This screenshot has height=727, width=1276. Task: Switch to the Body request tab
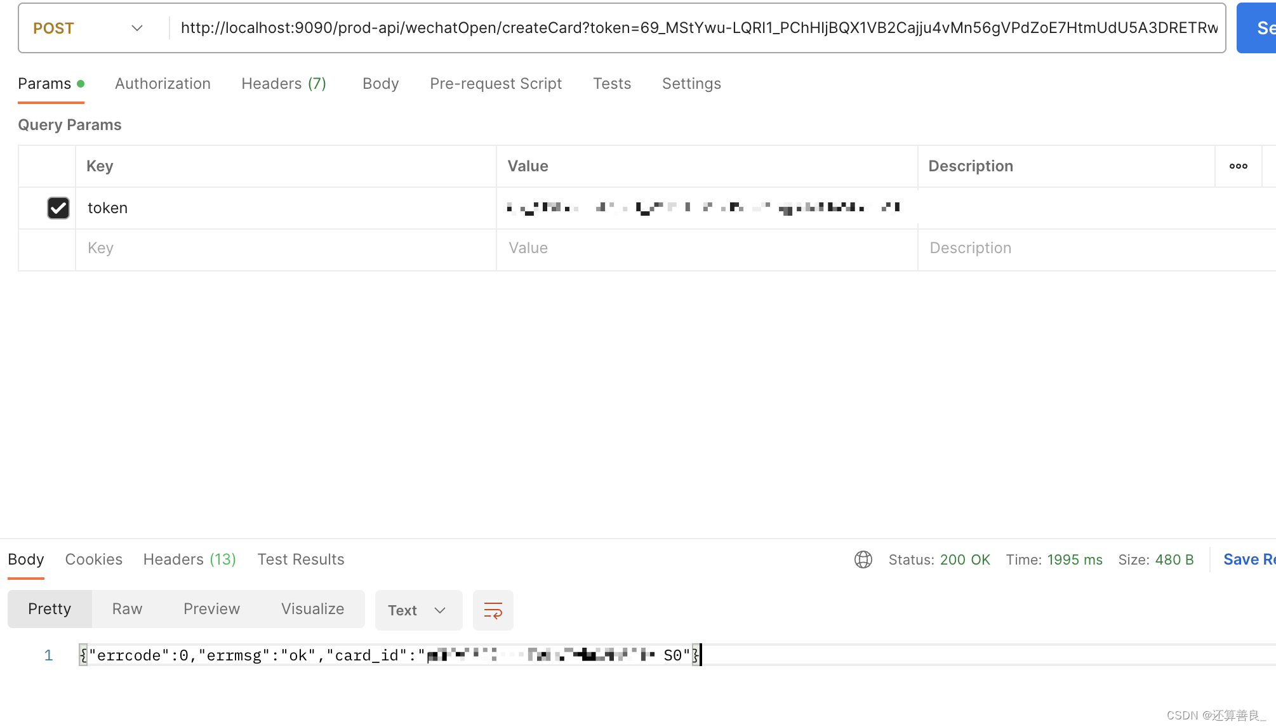coord(380,83)
